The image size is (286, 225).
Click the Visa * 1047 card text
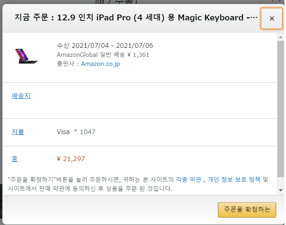(x=76, y=132)
